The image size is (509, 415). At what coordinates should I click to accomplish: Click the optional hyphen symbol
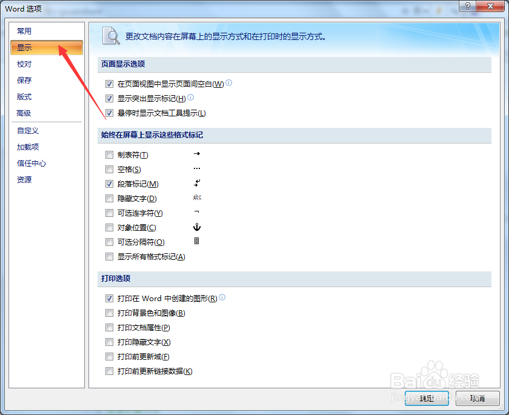(196, 212)
